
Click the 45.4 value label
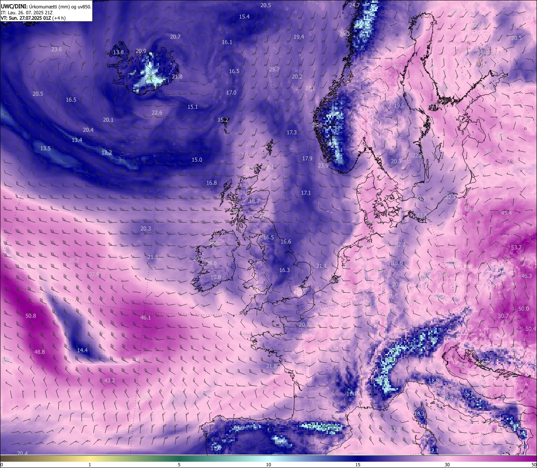[506, 213]
